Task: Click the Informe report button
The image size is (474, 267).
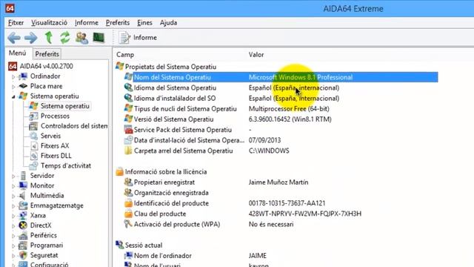Action: [138, 38]
